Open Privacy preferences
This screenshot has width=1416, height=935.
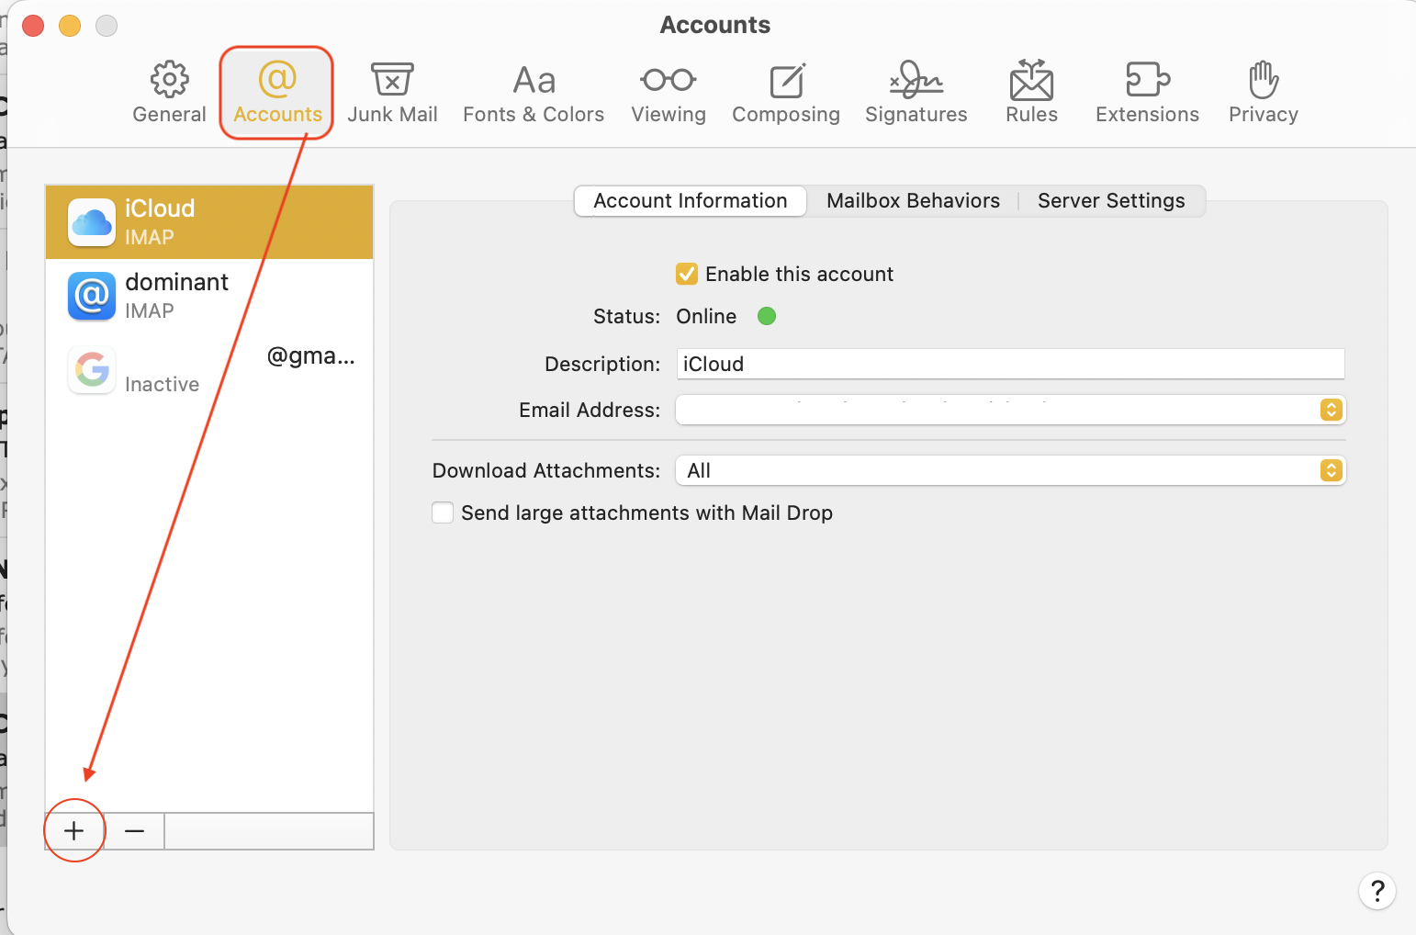tap(1264, 92)
